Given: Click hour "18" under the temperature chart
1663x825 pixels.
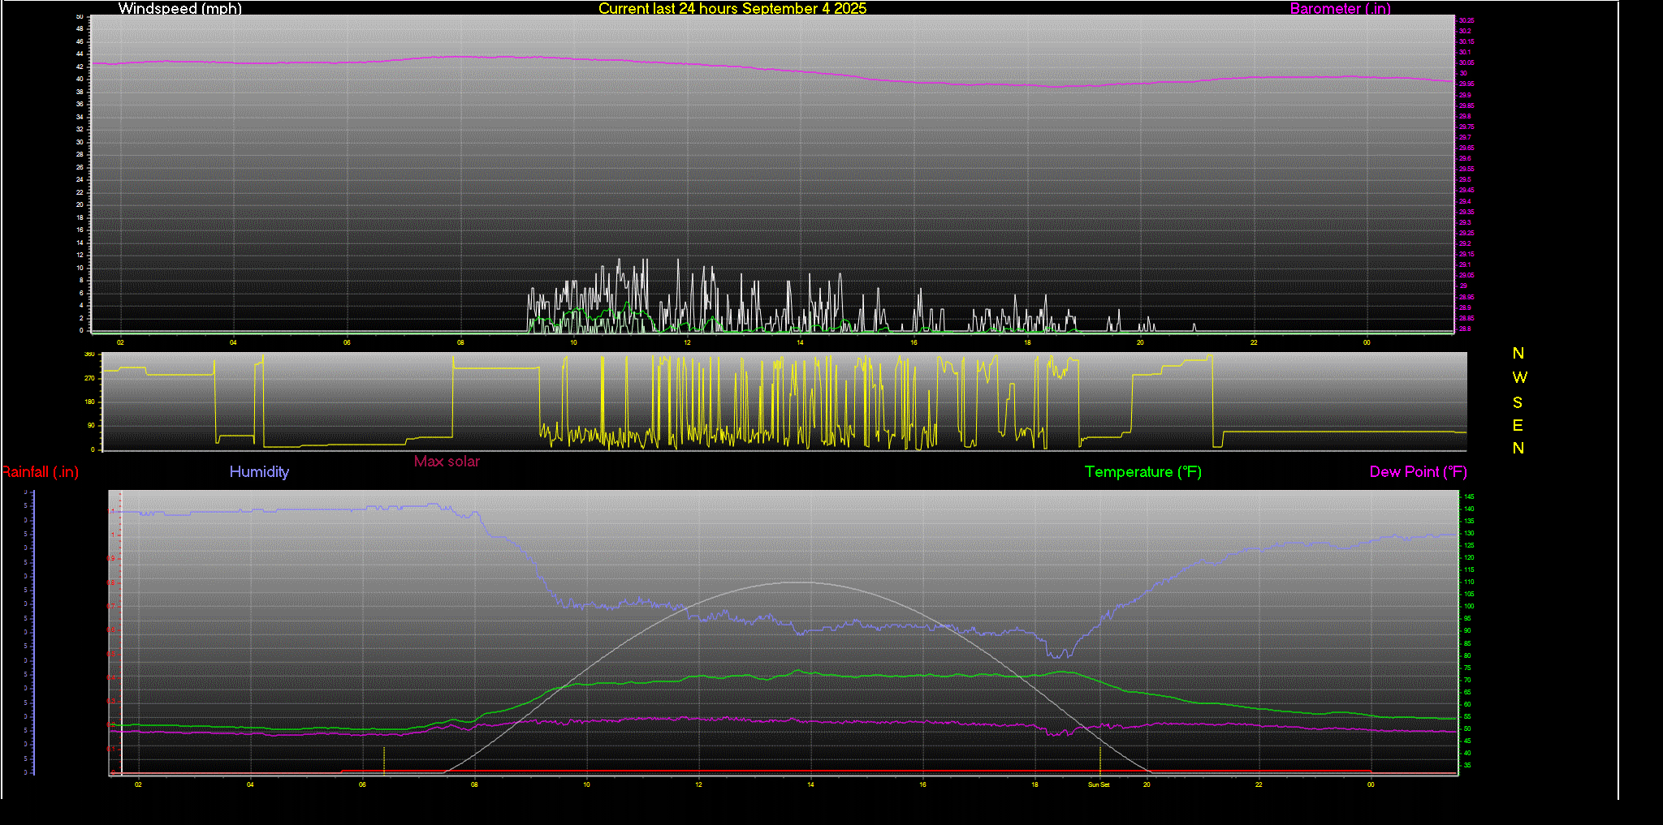Looking at the screenshot, I should coord(1035,784).
